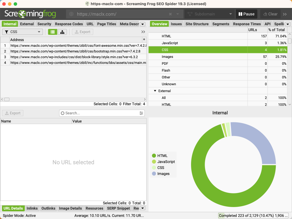Click the overflow chevron next to Export

(x=143, y=32)
